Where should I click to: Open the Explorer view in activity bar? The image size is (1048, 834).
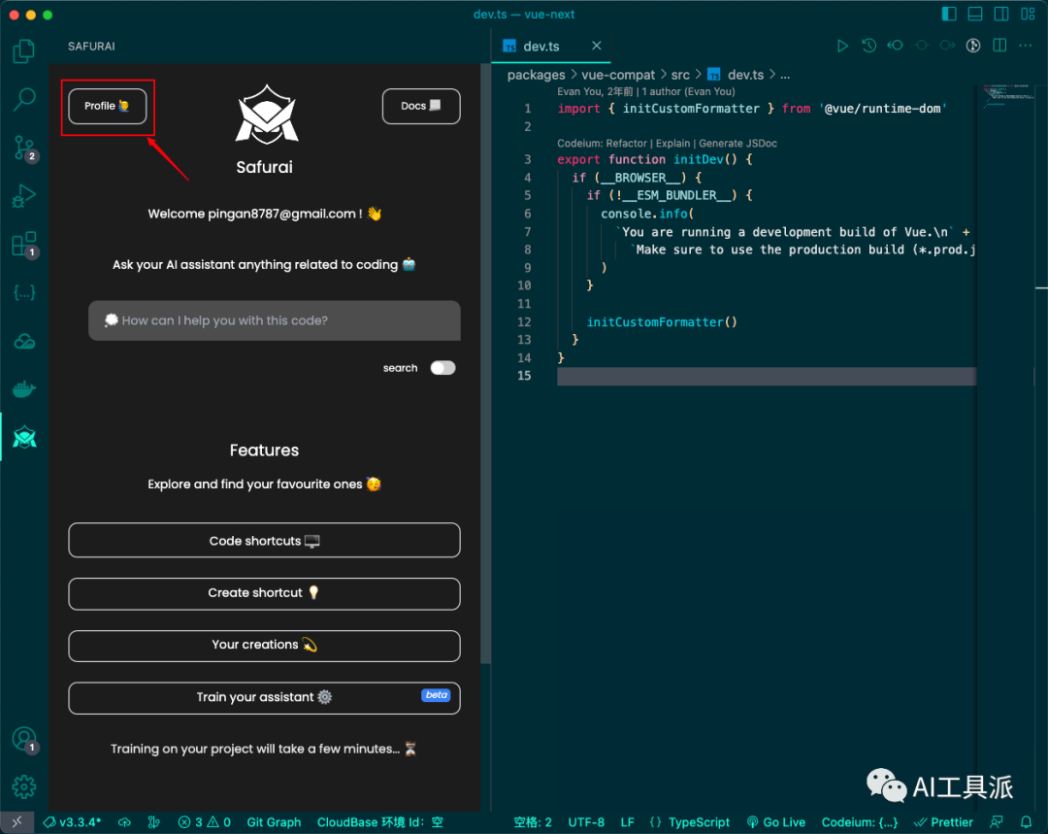click(24, 51)
